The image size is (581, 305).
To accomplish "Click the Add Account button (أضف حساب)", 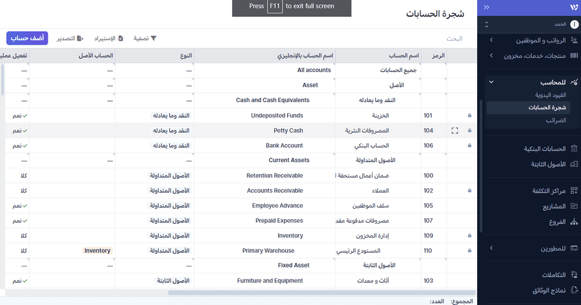I will 27,38.
